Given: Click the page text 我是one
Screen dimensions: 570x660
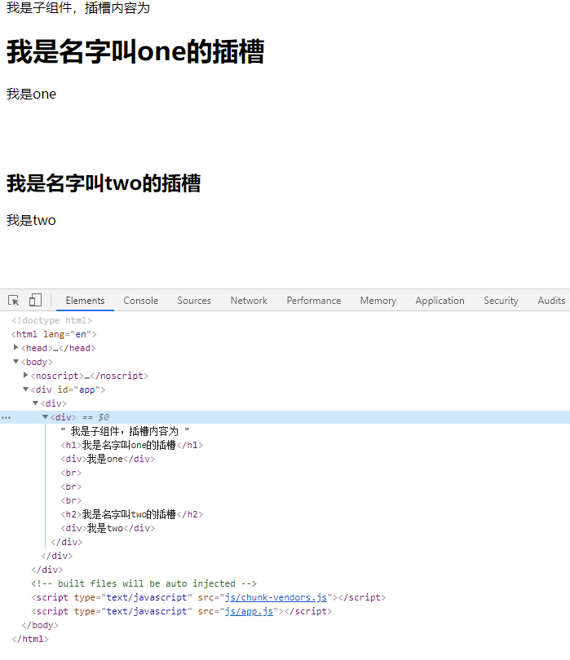Looking at the screenshot, I should tap(31, 94).
